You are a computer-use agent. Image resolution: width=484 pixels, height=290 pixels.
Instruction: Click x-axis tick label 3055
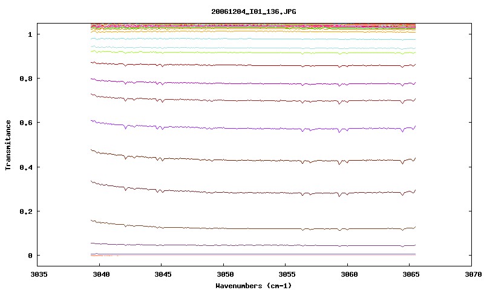coord(287,274)
